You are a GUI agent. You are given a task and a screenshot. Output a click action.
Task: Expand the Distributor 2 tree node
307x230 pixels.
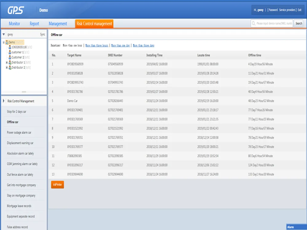pyautogui.click(x=7, y=67)
